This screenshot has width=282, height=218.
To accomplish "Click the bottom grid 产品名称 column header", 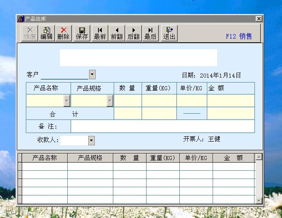I will tap(45, 158).
